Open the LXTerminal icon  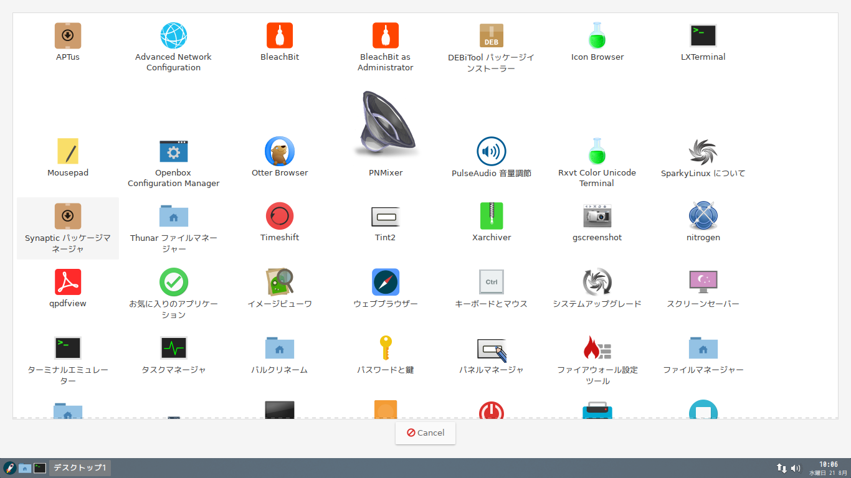coord(703,35)
